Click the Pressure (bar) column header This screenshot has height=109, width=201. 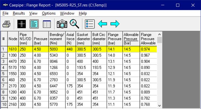point(41,39)
